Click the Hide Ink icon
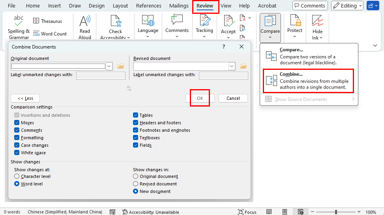The image size is (384, 215). coord(317,21)
